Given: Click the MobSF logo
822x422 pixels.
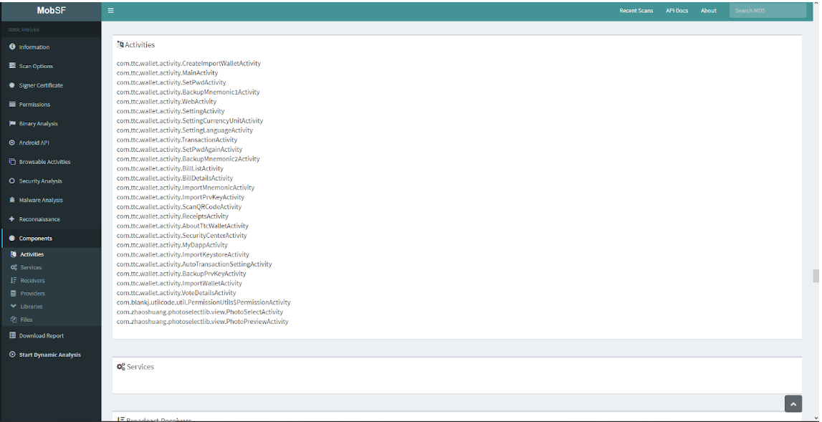Looking at the screenshot, I should coord(52,11).
